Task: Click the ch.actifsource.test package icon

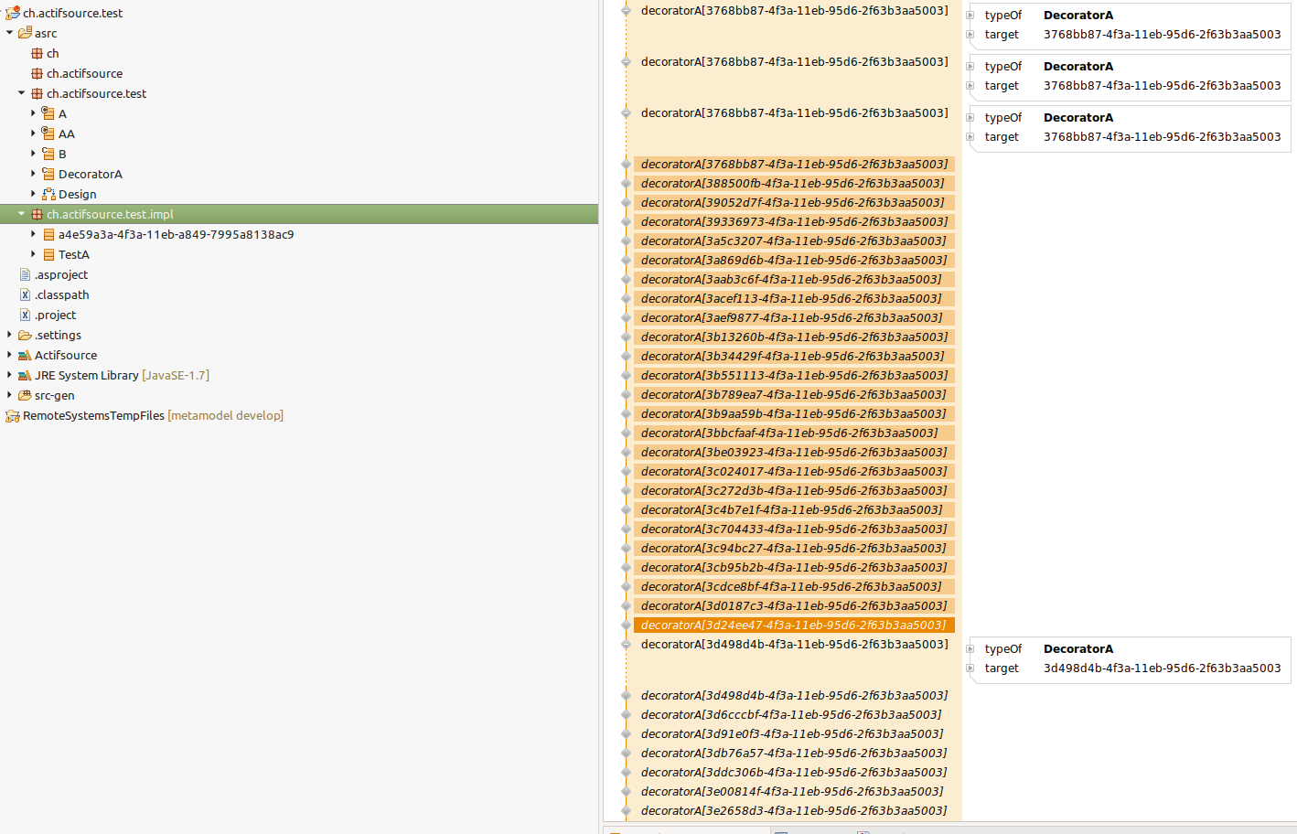Action: click(35, 93)
